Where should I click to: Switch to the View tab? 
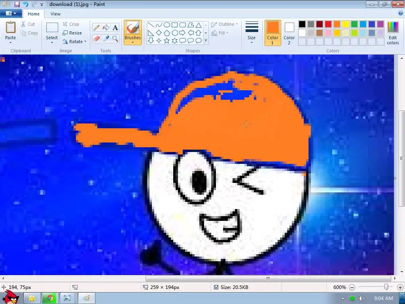point(55,14)
